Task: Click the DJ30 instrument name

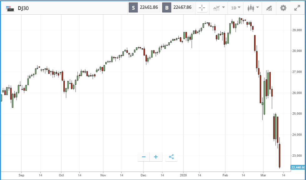Action: coord(23,8)
